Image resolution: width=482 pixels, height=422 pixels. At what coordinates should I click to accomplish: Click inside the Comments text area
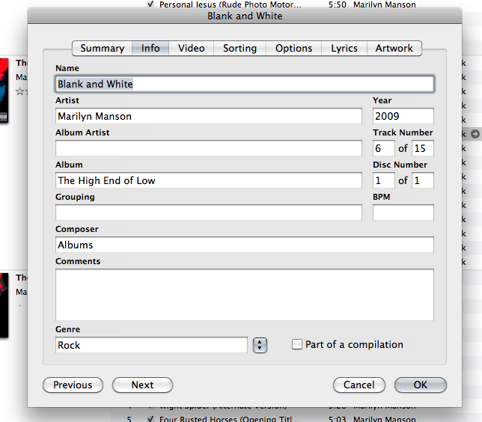tap(245, 295)
